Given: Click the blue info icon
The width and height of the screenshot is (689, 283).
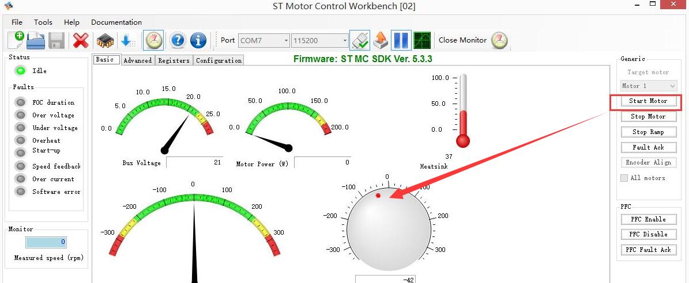Looking at the screenshot, I should (198, 40).
